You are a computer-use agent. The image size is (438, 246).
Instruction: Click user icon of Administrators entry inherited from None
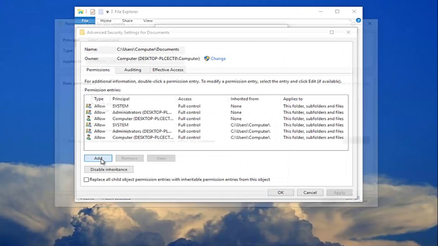(89, 112)
